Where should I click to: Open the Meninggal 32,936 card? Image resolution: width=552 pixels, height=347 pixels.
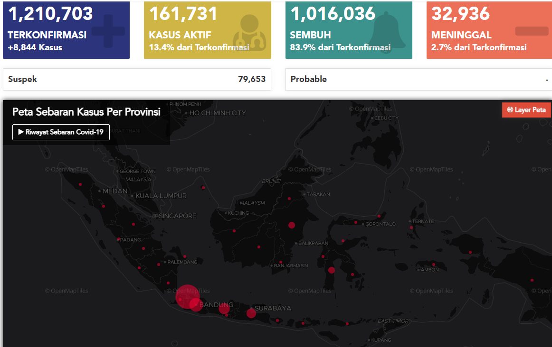point(489,30)
